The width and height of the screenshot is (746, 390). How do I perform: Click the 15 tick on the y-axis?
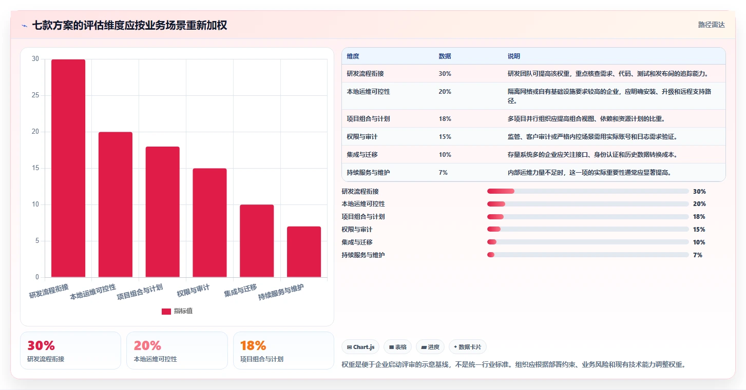tap(35, 168)
